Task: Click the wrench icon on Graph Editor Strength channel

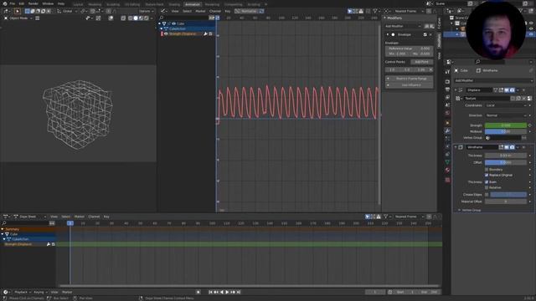Action: click(205, 33)
